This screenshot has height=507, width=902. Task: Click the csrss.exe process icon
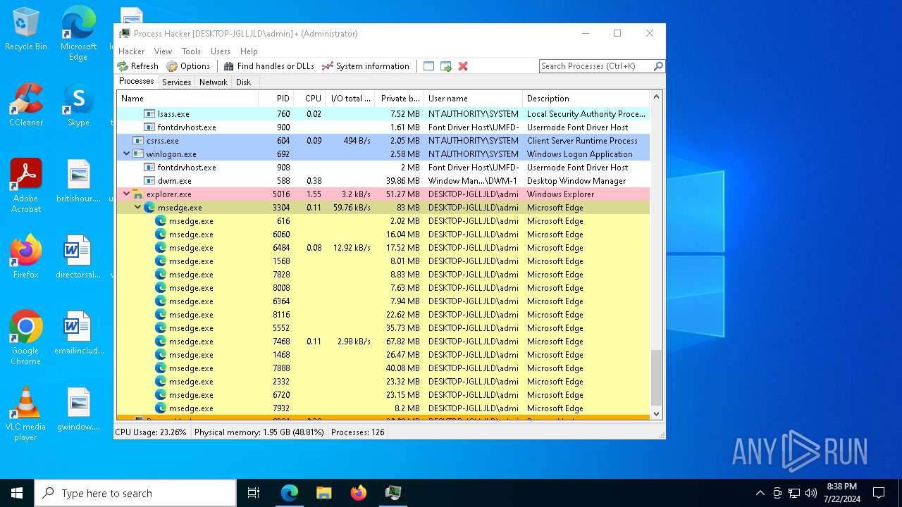[138, 141]
